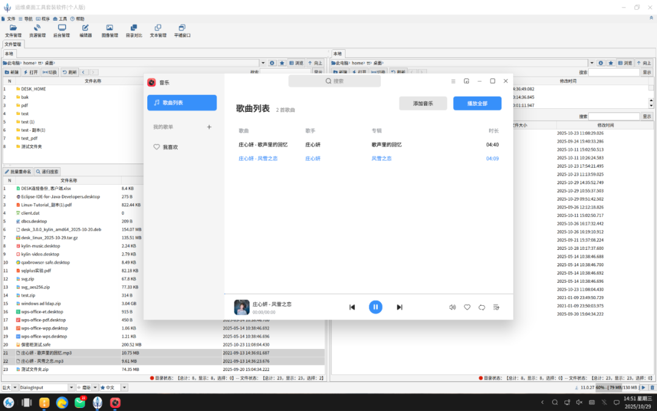Image resolution: width=657 pixels, height=411 pixels.
Task: Click the memory usage bar in status bar
Action: 617,387
